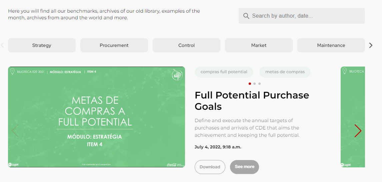Go to previous slide with left arrow
This screenshot has width=382, height=182.
tap(15, 131)
